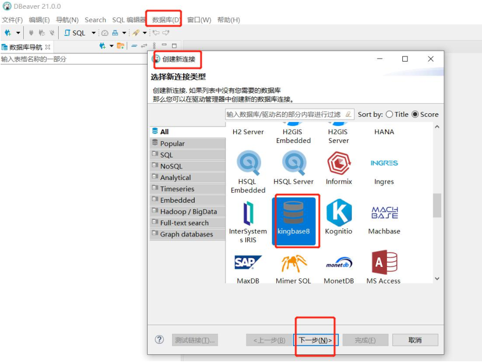Screen dimensions: 482x363
Task: Click the 取消 button
Action: [415, 340]
